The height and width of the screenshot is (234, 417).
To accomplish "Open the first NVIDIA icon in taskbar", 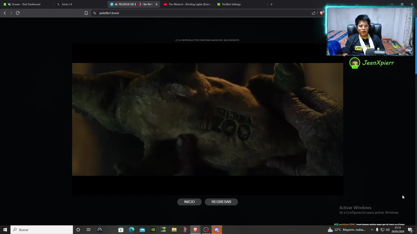I will tap(153, 230).
